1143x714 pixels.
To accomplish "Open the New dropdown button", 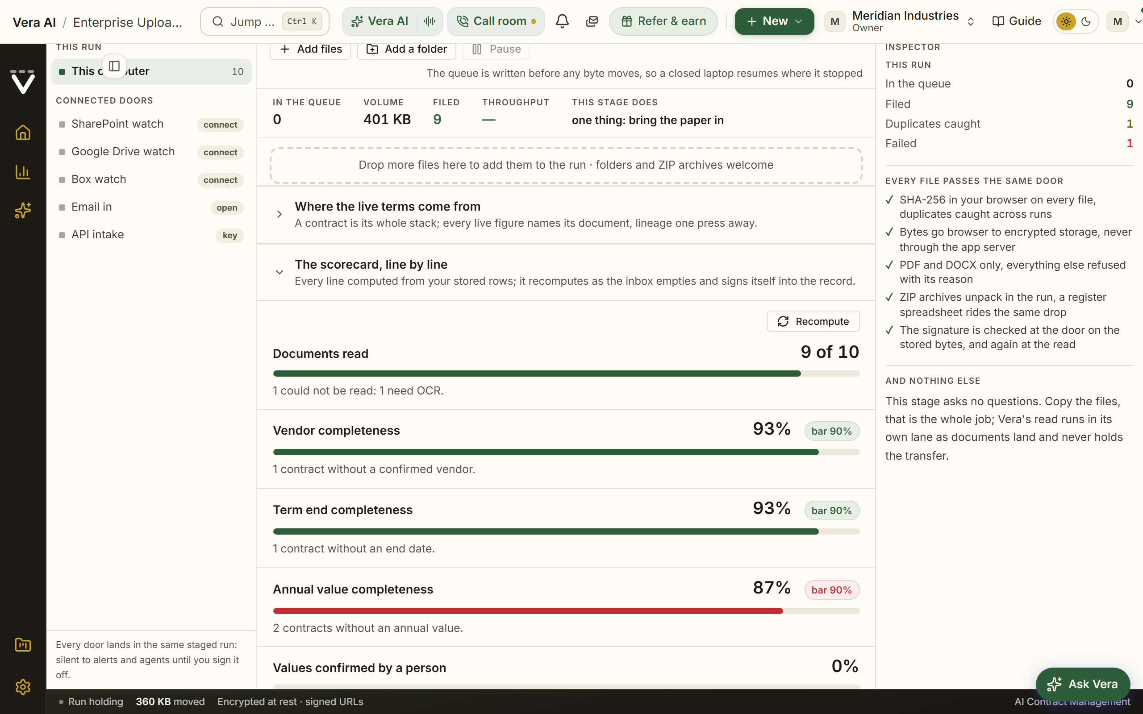I will tap(774, 21).
